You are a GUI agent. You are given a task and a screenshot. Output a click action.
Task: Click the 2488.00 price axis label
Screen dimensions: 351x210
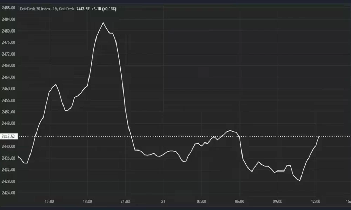(x=8, y=8)
